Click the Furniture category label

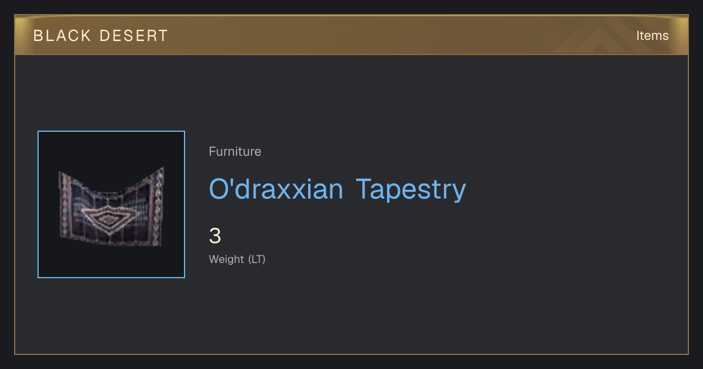pyautogui.click(x=235, y=152)
